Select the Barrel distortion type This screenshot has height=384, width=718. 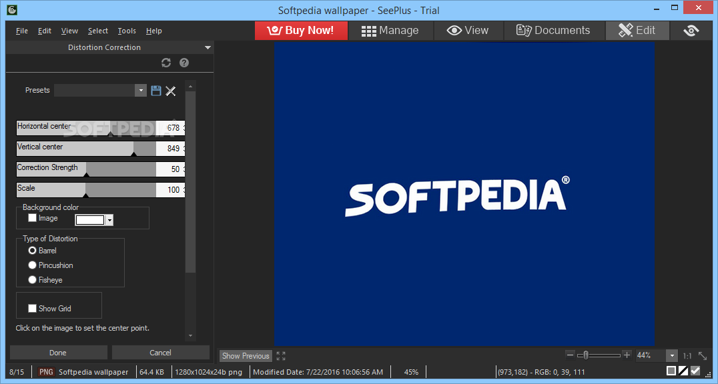32,251
